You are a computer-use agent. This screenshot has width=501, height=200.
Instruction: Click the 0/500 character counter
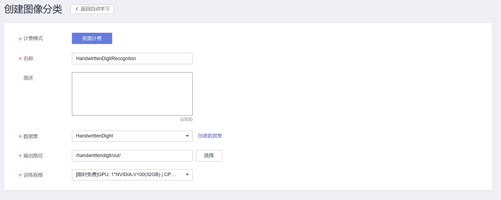point(186,119)
